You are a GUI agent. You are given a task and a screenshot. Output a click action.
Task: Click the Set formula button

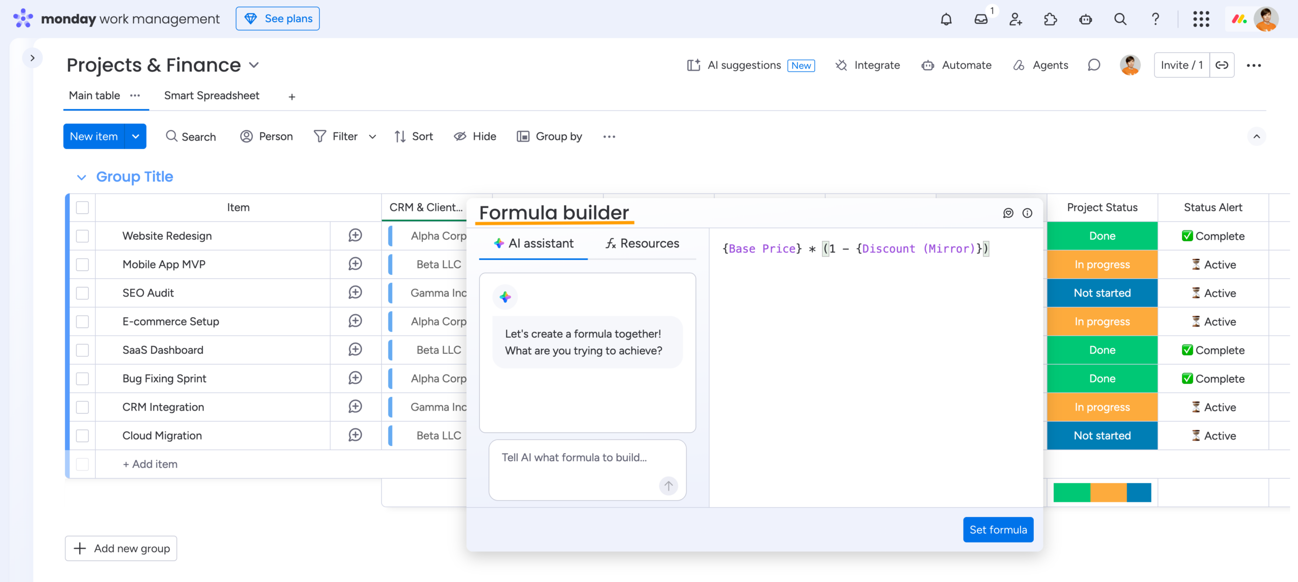[998, 530]
